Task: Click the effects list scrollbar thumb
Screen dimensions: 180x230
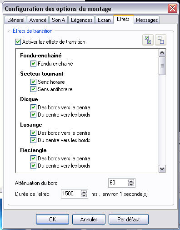Action: (x=162, y=66)
